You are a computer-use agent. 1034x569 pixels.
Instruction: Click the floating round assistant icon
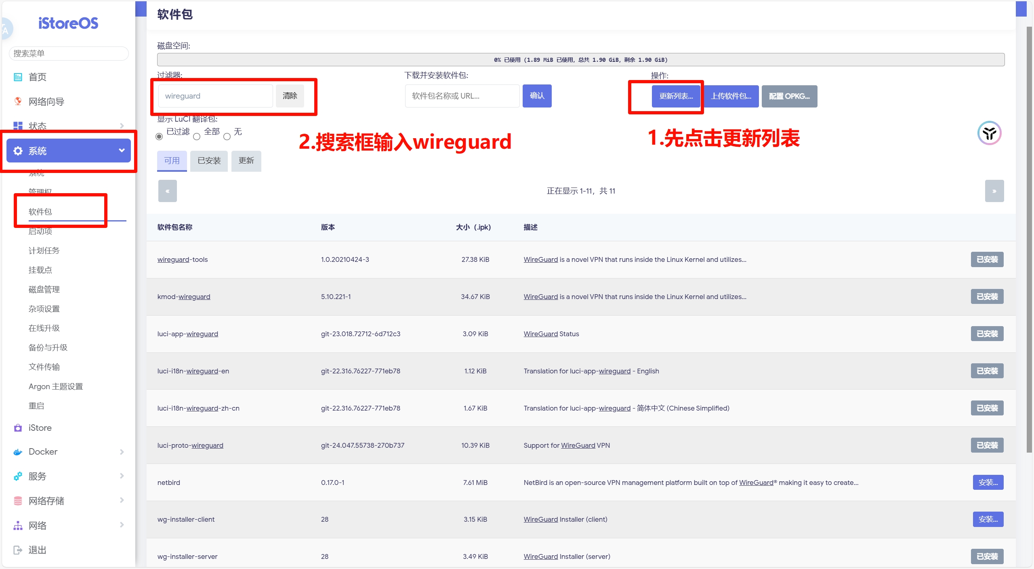tap(989, 133)
